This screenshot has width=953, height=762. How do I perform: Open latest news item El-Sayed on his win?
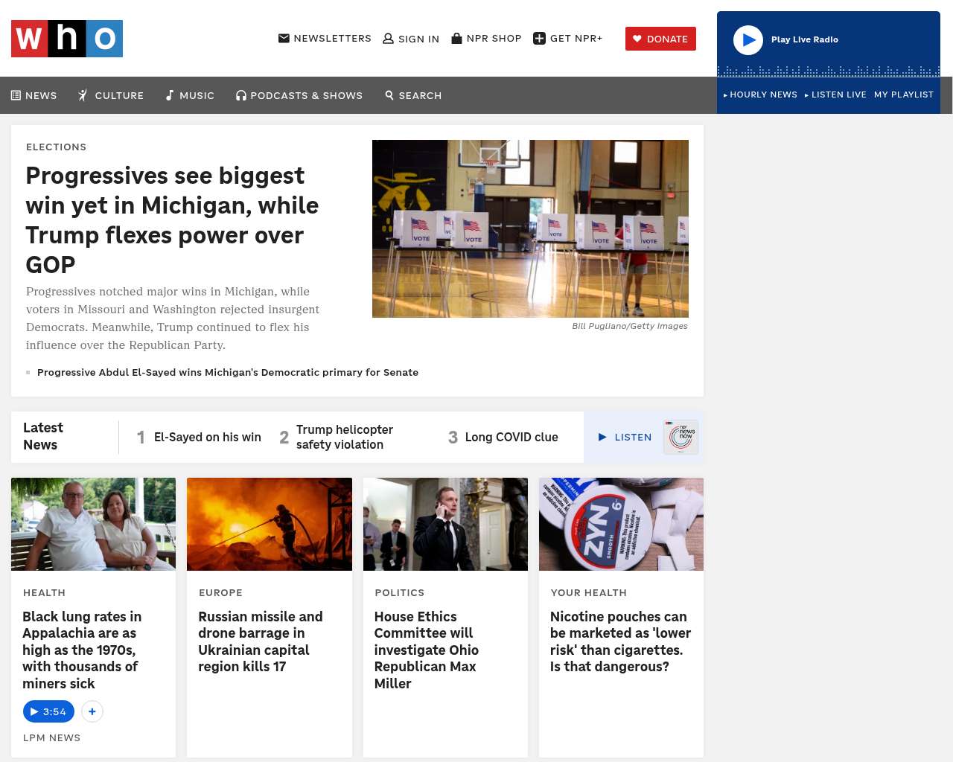[x=208, y=437]
